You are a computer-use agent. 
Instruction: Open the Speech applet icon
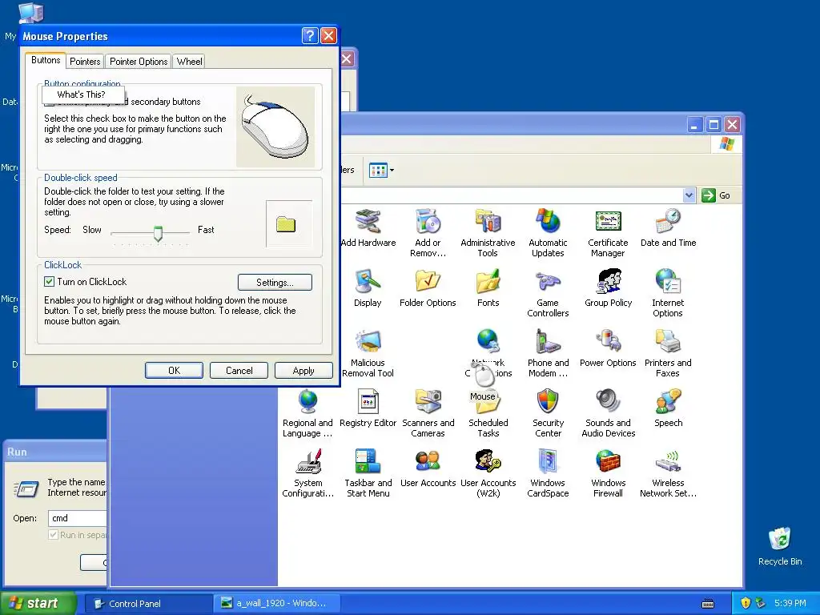point(668,408)
